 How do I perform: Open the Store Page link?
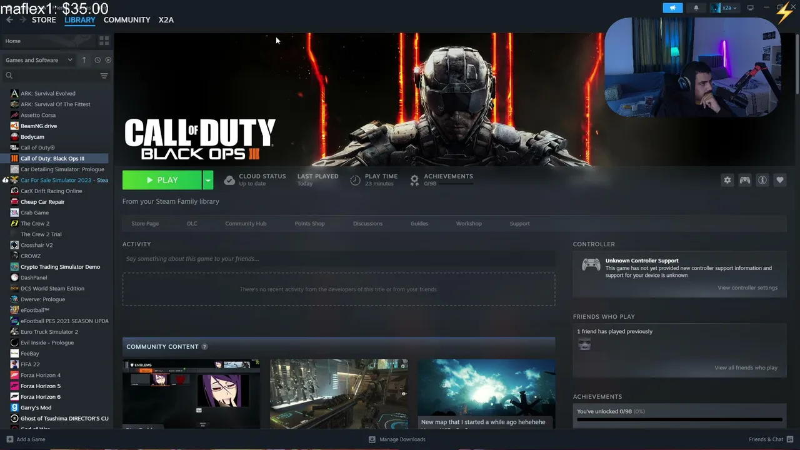click(x=145, y=224)
